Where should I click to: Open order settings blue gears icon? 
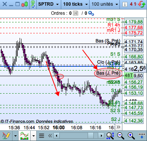click(x=91, y=13)
